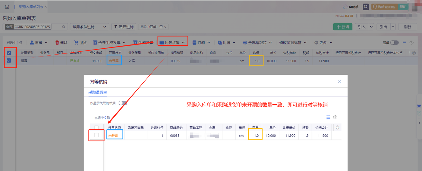
Task: Click the 已审核 status cell
Action: point(75,61)
